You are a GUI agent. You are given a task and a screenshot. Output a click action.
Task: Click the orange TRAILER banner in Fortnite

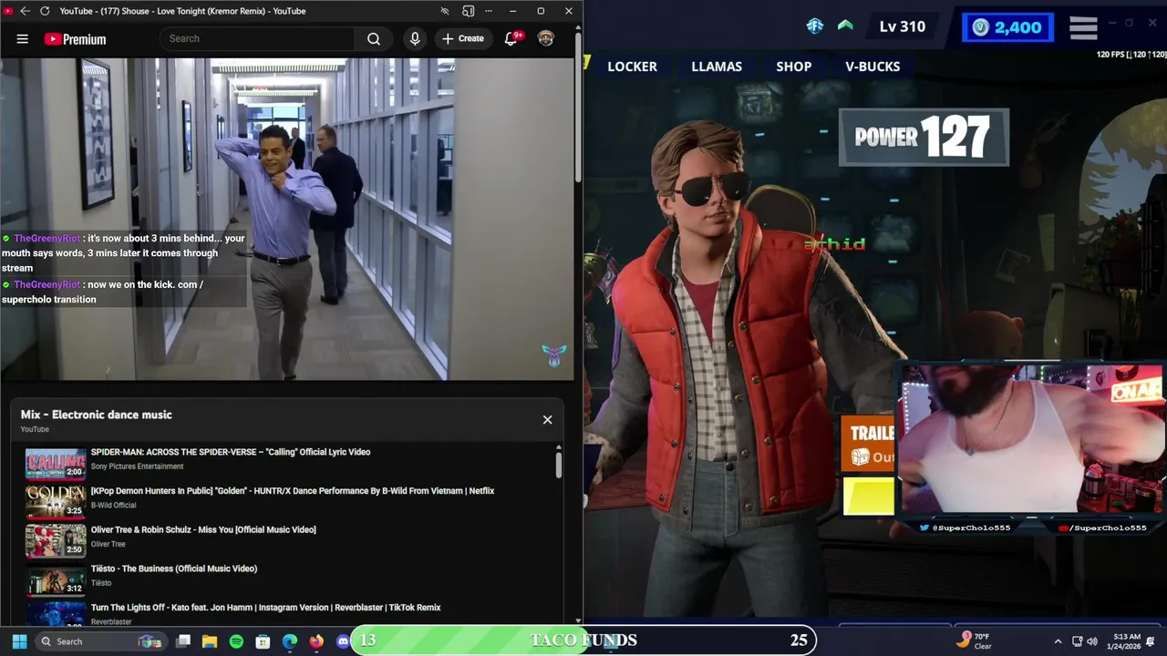point(868,443)
